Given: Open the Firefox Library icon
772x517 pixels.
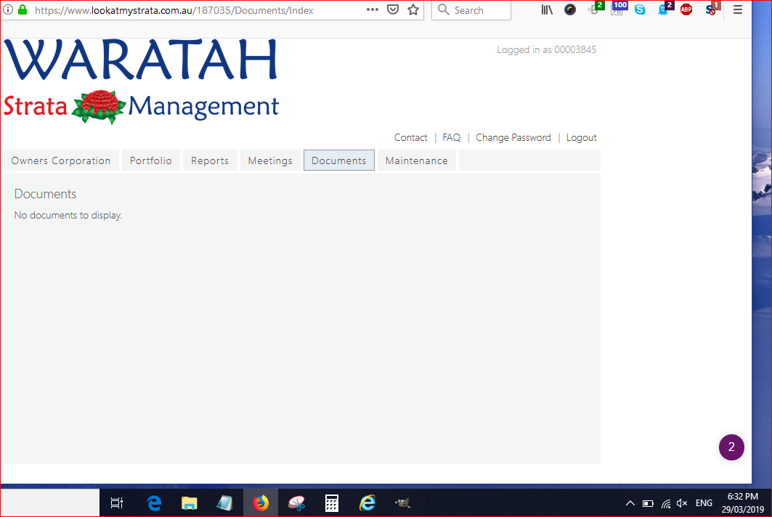Looking at the screenshot, I should coord(547,9).
